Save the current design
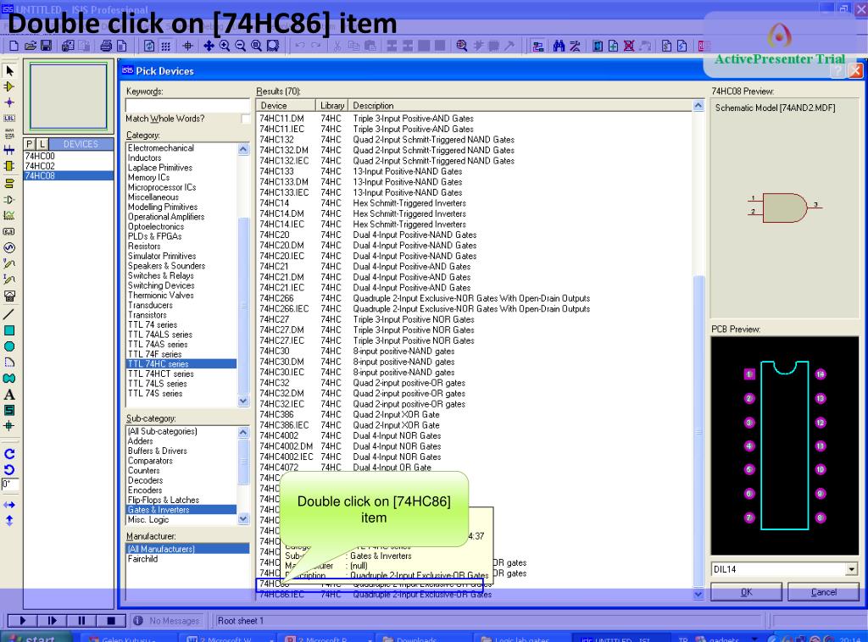Screen dimensions: 868x642 [x=47, y=46]
